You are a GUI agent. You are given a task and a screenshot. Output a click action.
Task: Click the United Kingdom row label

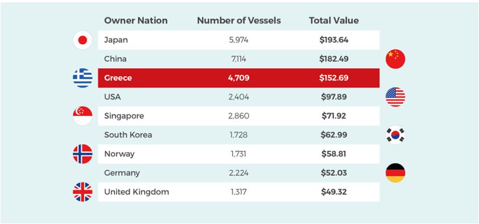click(137, 192)
